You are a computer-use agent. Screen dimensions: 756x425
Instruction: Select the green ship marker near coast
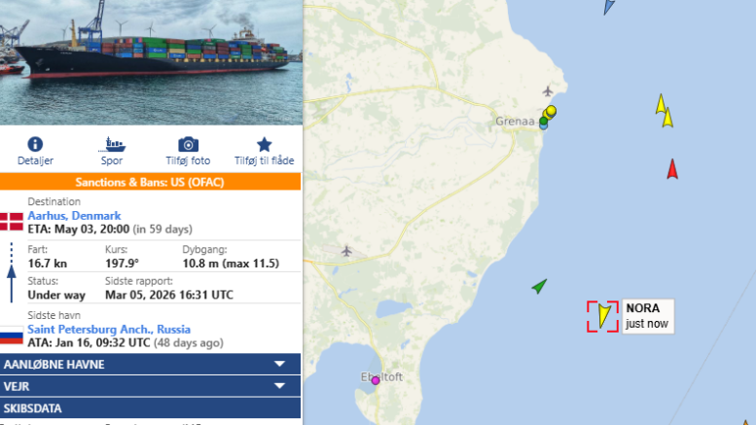click(539, 286)
